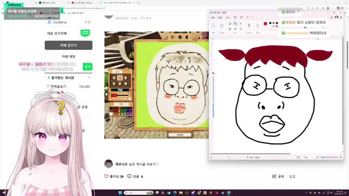This screenshot has height=196, width=349.
Task: Select the Text tool in Paint
Action: coord(240,23)
